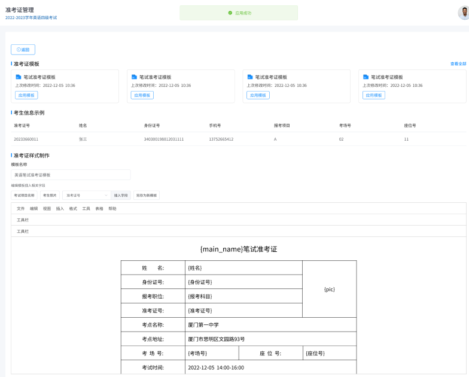Click the 2022-12-05 14:00-16:00 exam time cell
The width and height of the screenshot is (469, 377).
pos(270,367)
